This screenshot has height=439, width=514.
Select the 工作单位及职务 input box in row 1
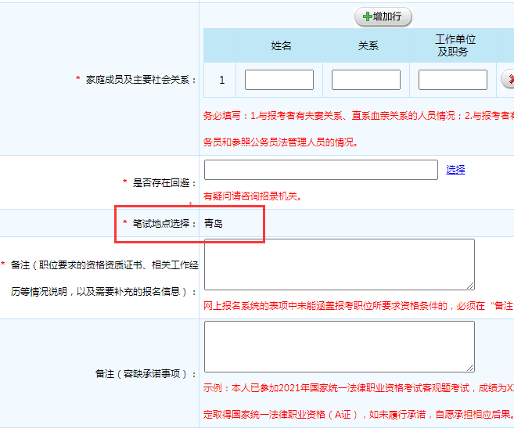point(453,80)
